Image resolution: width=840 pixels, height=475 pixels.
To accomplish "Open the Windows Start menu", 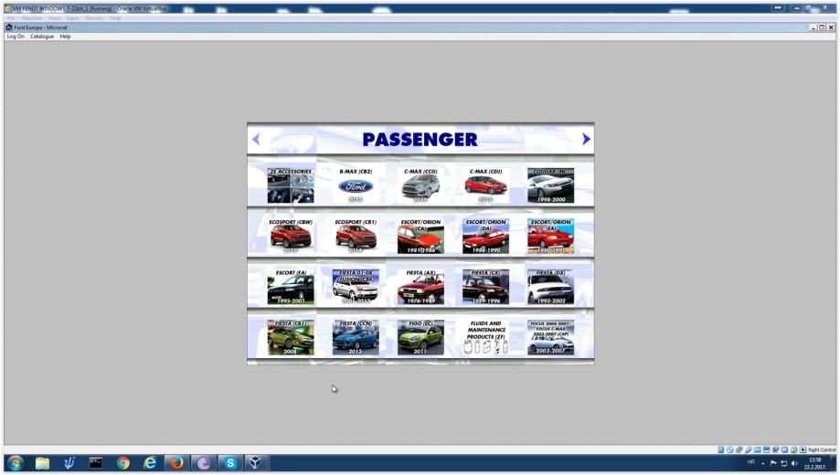I will (16, 463).
